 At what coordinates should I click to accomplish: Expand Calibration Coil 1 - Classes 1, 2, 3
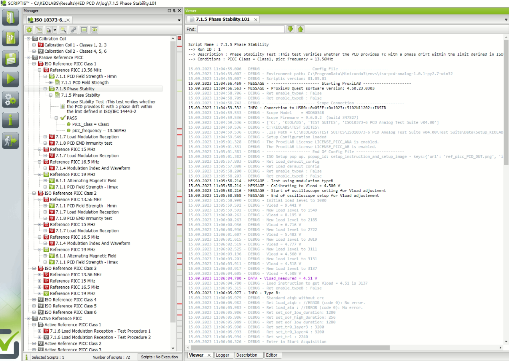coord(34,45)
